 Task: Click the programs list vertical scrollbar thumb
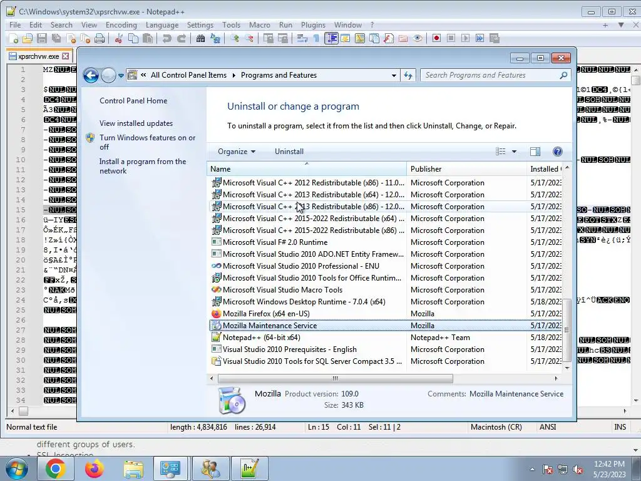point(567,330)
